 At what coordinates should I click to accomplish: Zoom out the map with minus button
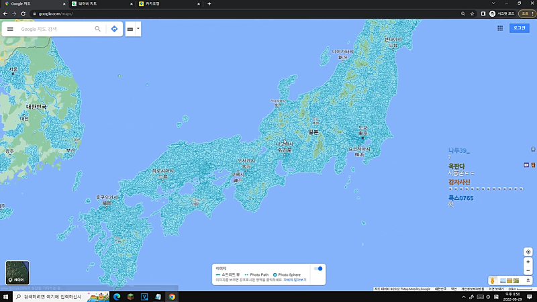click(x=528, y=271)
